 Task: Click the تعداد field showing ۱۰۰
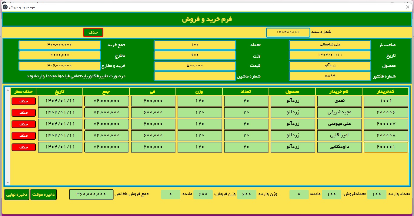click(x=195, y=45)
